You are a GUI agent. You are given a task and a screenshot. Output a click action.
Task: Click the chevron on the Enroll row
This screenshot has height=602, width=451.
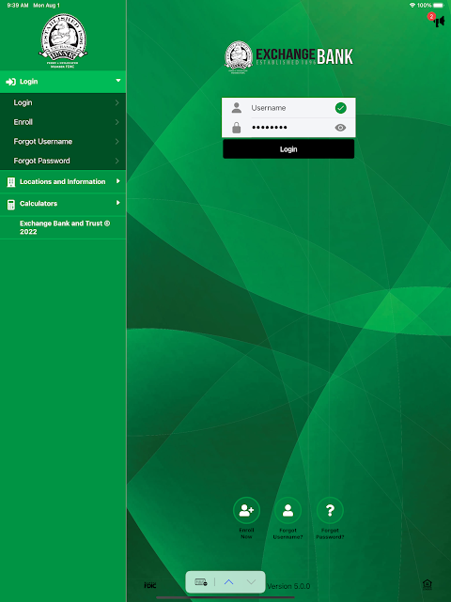click(117, 122)
